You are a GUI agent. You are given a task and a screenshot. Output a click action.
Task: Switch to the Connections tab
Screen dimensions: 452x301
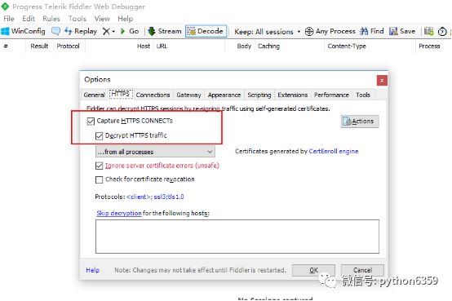point(153,95)
